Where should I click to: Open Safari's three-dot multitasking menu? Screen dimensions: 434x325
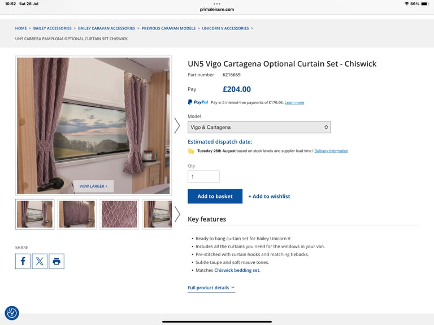(x=217, y=4)
